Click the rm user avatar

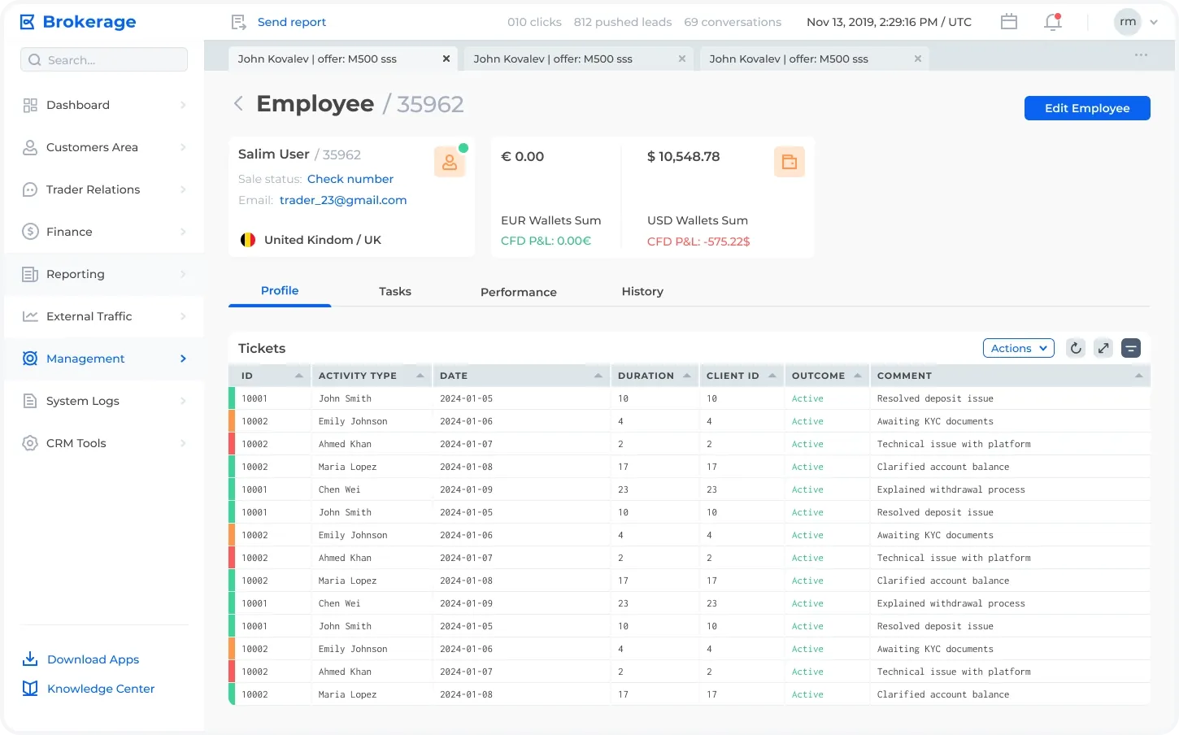coord(1128,22)
